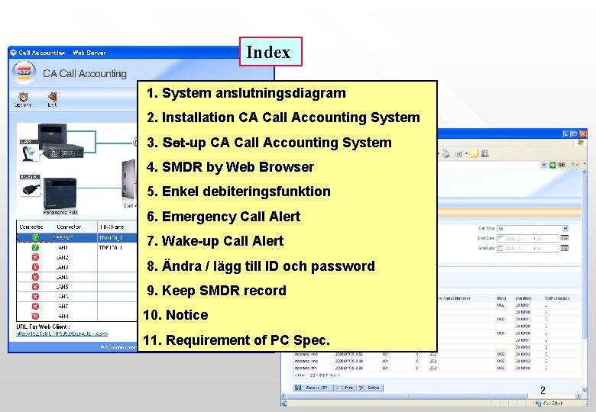Expand the browser address bar dropdown

point(544,165)
